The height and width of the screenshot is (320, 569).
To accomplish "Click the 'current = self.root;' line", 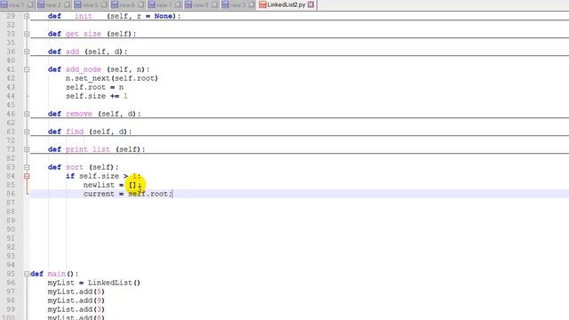I will pyautogui.click(x=128, y=194).
